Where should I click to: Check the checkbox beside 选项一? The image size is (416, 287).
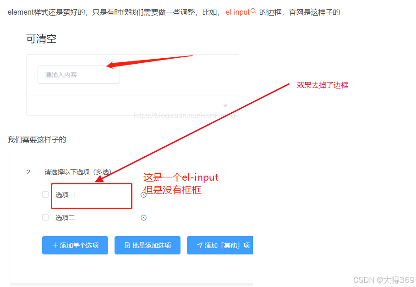[x=45, y=194]
